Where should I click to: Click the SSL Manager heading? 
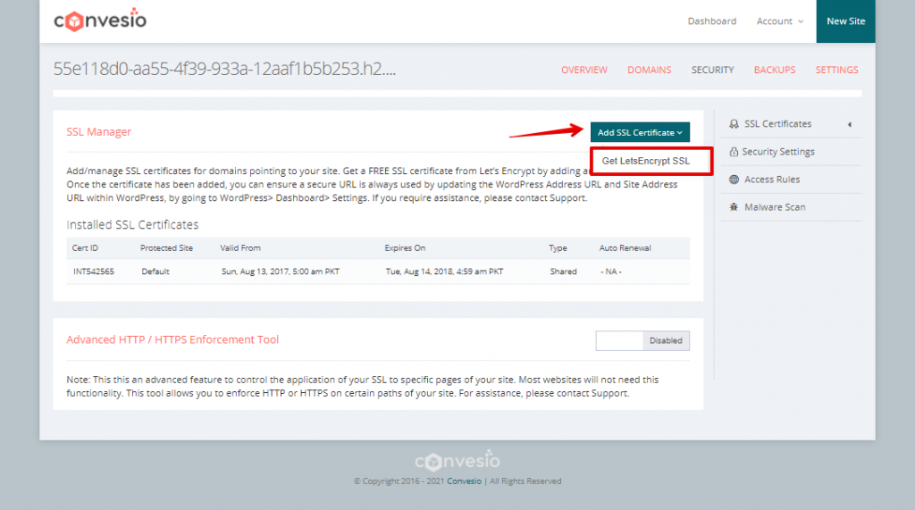tap(98, 132)
